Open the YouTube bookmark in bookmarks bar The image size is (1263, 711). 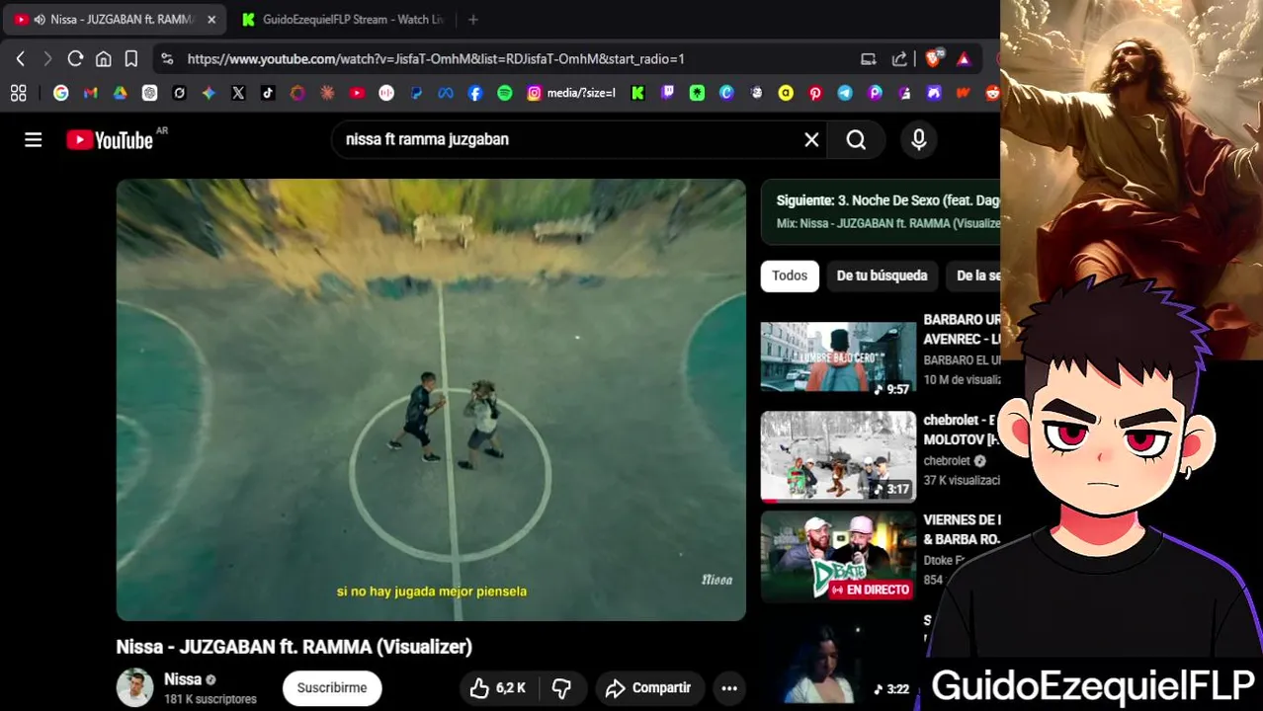tap(357, 93)
